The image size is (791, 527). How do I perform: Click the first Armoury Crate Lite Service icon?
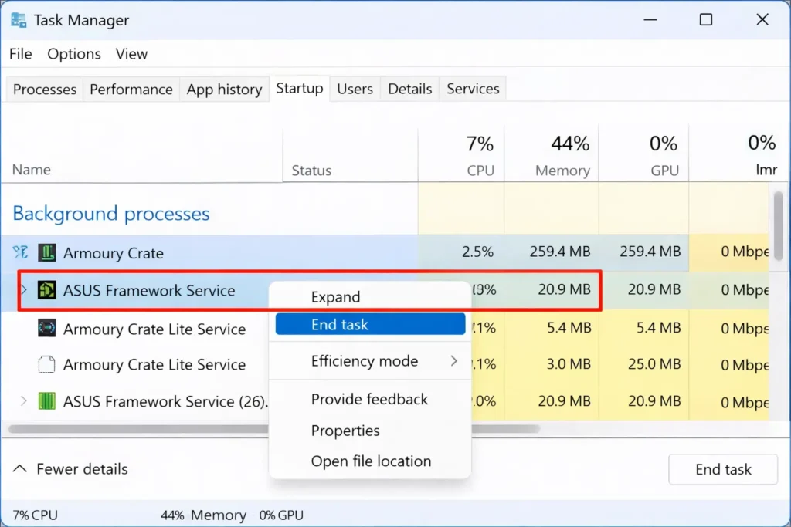[x=48, y=329]
